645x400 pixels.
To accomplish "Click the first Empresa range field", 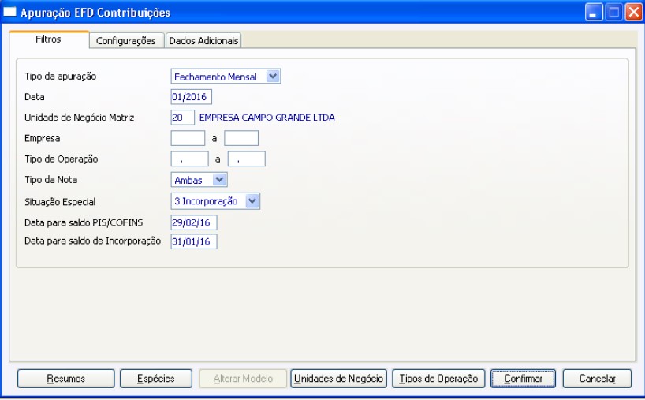I will pyautogui.click(x=188, y=138).
